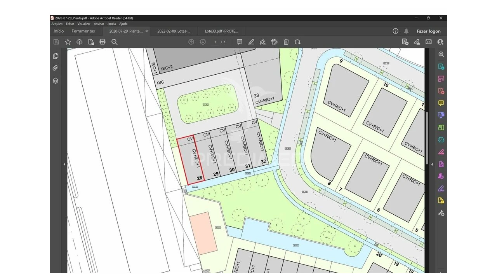
Task: Open the Ferramentas tab
Action: pyautogui.click(x=83, y=31)
